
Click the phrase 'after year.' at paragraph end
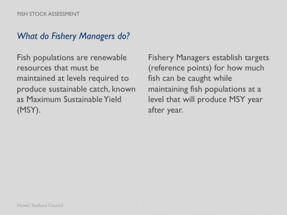coord(166,110)
